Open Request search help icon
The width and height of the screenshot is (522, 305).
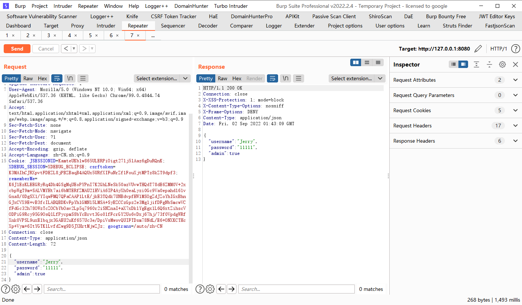tap(5, 289)
